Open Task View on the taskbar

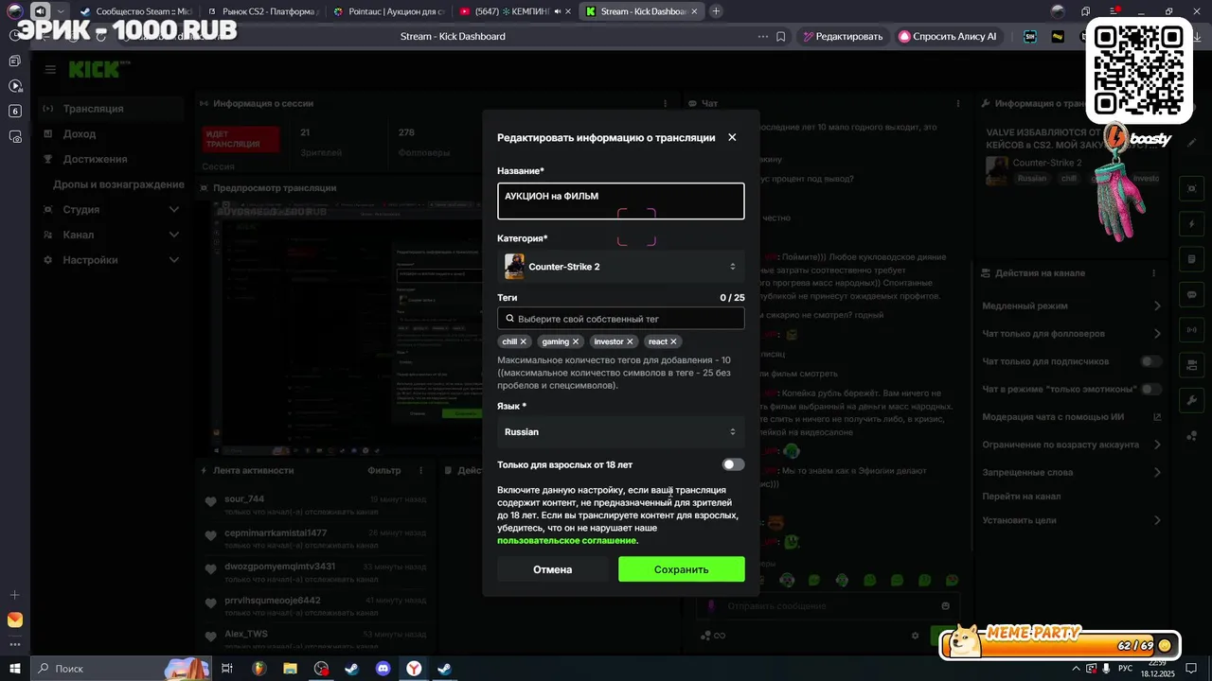[x=227, y=669]
